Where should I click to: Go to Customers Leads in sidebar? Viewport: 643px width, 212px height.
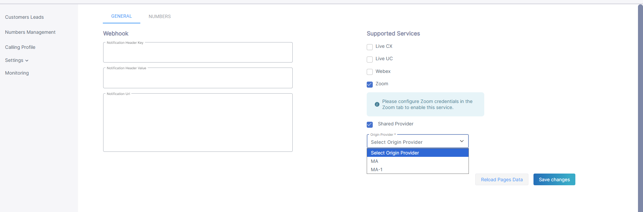[x=24, y=17]
